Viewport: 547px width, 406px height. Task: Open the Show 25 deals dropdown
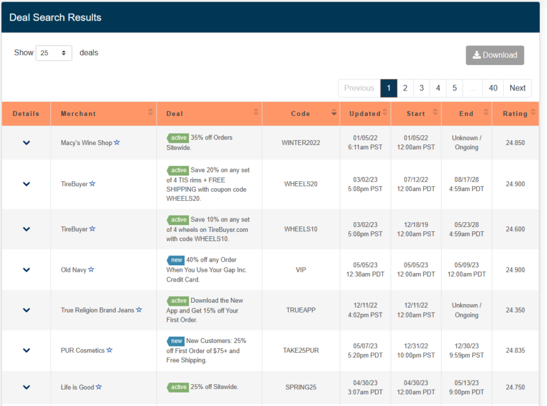point(53,53)
